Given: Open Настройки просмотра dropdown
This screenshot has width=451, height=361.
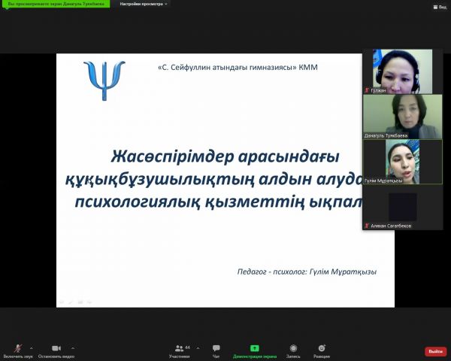Looking at the screenshot, I should click(x=144, y=4).
